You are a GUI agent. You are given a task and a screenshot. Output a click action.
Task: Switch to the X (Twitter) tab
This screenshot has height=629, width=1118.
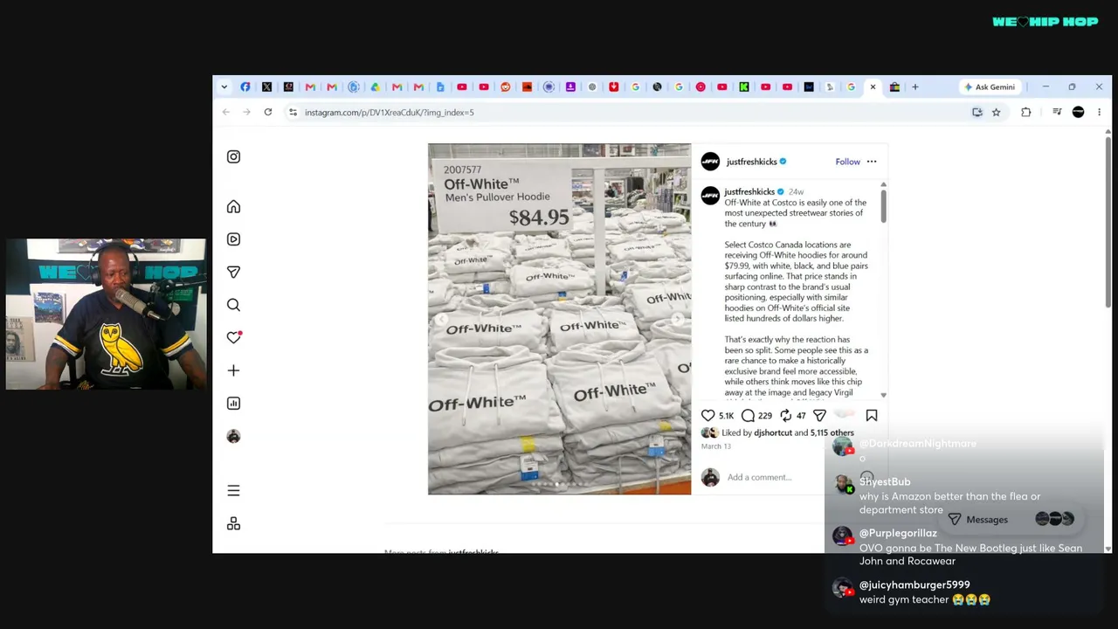point(267,87)
